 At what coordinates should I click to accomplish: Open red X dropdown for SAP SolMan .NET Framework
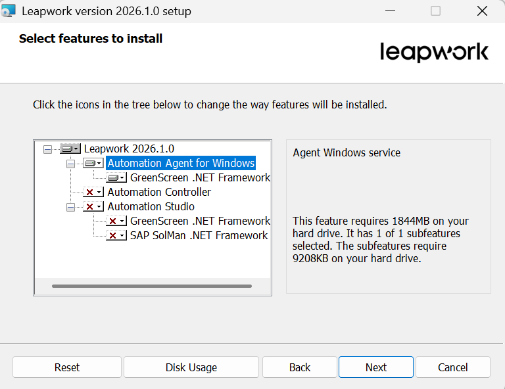[x=116, y=235]
